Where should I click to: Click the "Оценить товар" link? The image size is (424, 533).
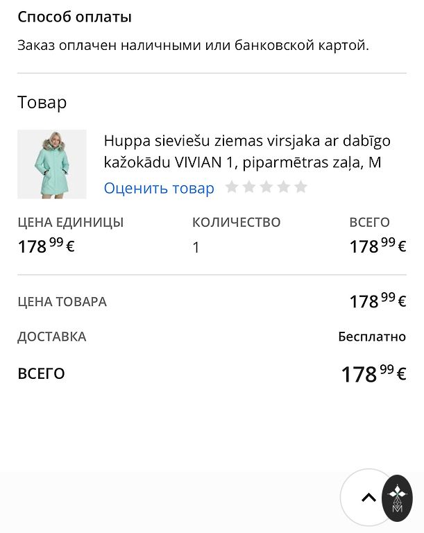pyautogui.click(x=159, y=188)
